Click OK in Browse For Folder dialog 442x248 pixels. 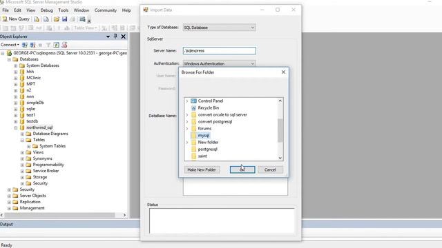coord(242,169)
